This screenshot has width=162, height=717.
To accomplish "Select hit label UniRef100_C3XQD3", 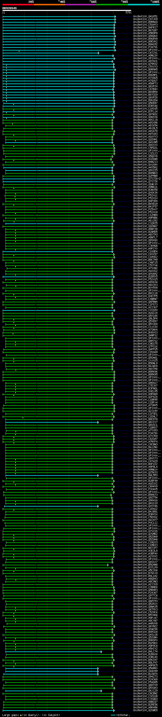I will coord(145,699).
